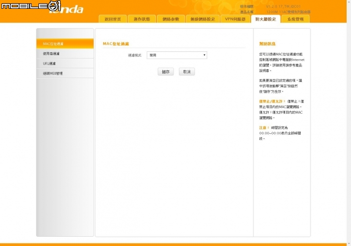Switch to the 運作狀態 tab
351x246 pixels.
pyautogui.click(x=142, y=19)
